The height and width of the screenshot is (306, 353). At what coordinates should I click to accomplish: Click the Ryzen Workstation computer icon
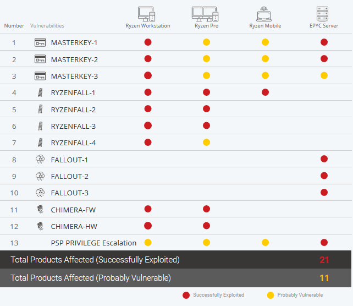point(147,14)
